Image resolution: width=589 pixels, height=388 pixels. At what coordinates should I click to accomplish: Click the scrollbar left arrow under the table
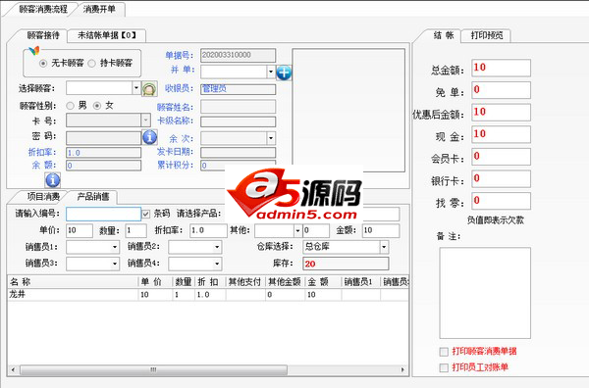[x=13, y=370]
